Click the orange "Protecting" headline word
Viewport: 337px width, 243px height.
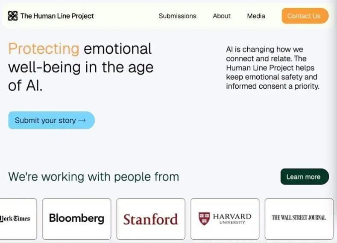[44, 49]
